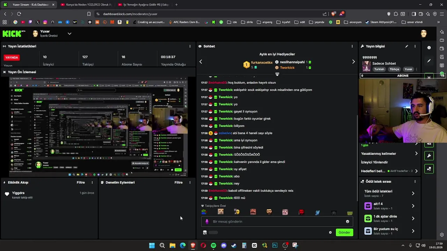Reload the page with the refresh icon
The height and width of the screenshot is (251, 447).
tap(19, 14)
